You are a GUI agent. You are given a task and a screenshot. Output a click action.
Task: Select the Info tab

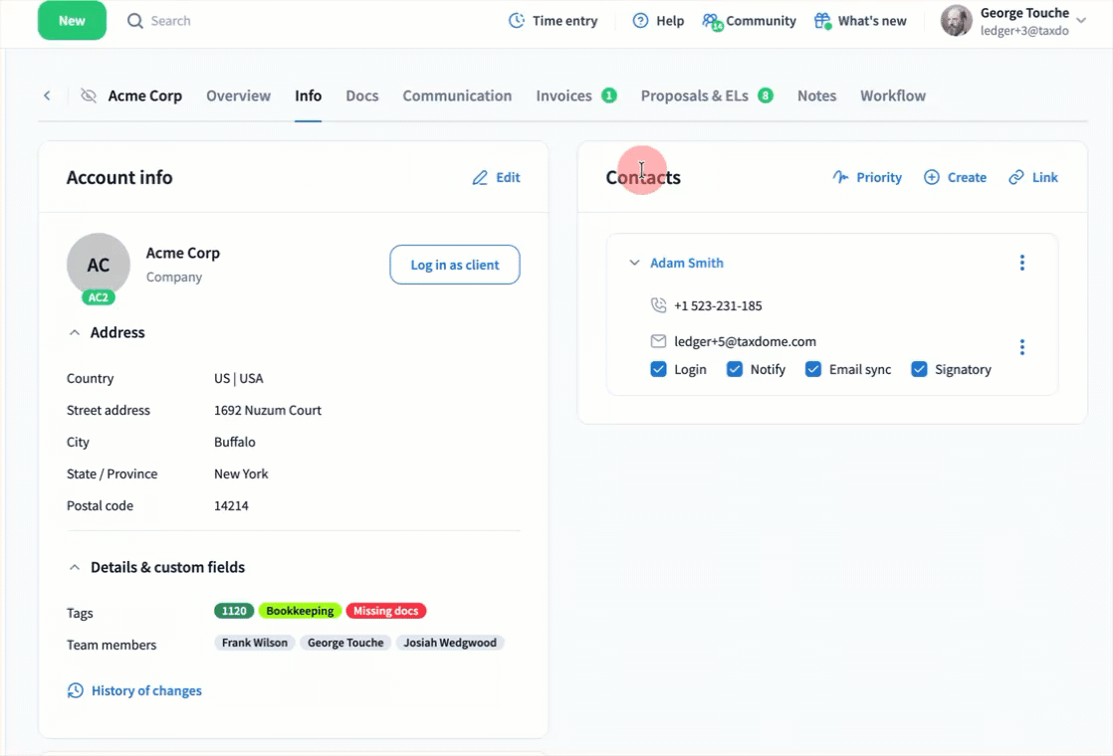point(308,95)
